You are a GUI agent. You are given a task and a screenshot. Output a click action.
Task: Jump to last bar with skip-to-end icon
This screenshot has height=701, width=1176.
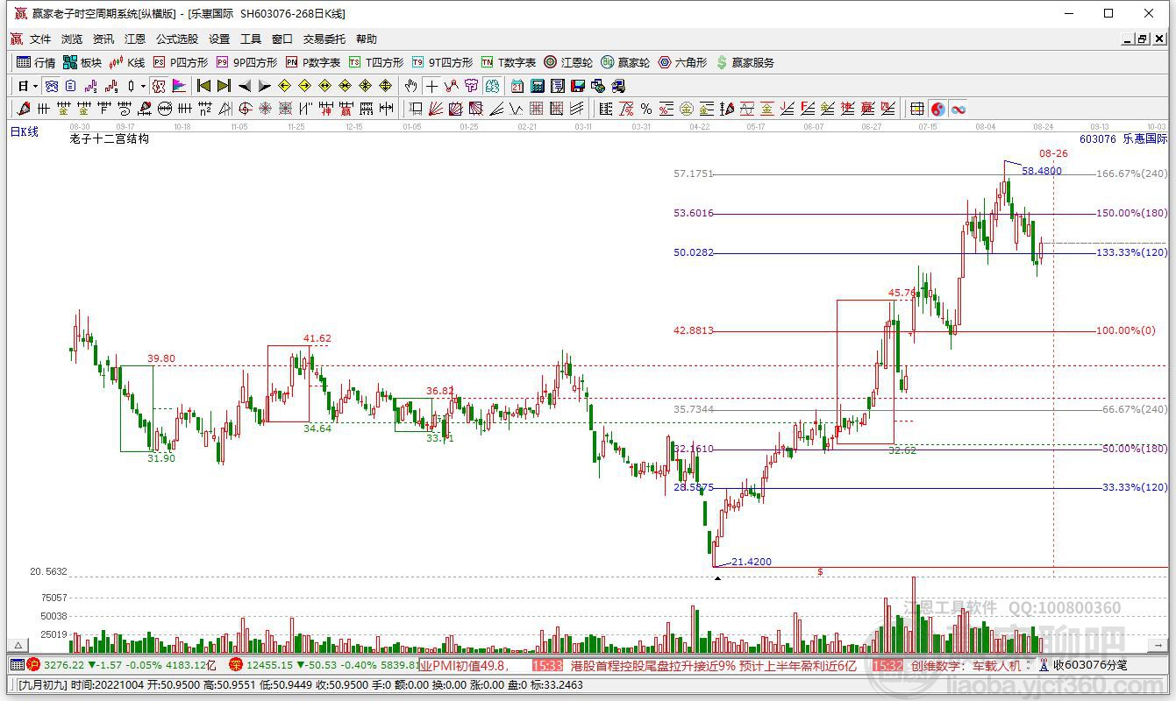pyautogui.click(x=224, y=86)
